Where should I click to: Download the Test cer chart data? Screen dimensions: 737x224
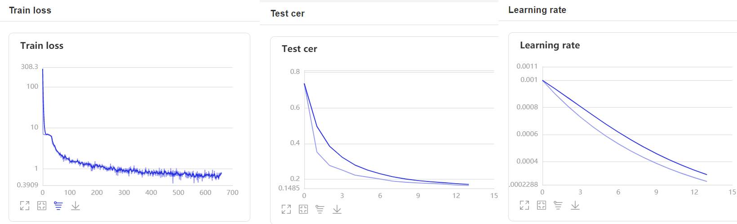(x=337, y=209)
